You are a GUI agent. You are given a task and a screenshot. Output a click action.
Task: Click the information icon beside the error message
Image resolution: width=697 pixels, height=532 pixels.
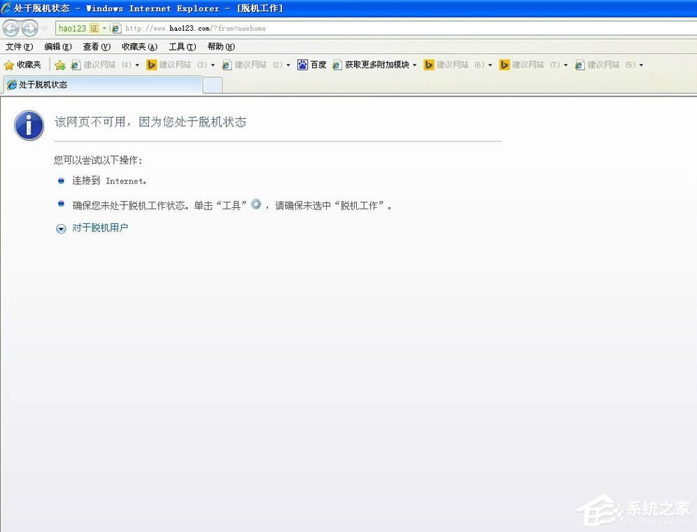tap(29, 125)
